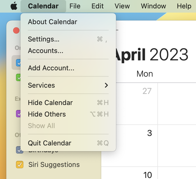This screenshot has width=196, height=179.
Task: Select Add Account… menu item
Action: (x=51, y=68)
